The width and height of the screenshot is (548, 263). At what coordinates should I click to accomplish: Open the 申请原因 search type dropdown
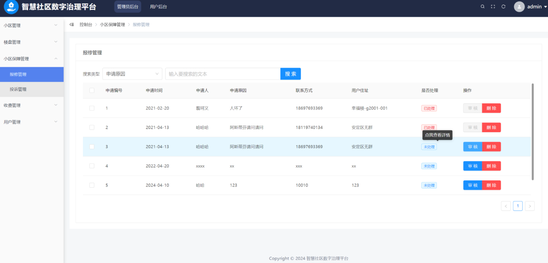tap(132, 74)
